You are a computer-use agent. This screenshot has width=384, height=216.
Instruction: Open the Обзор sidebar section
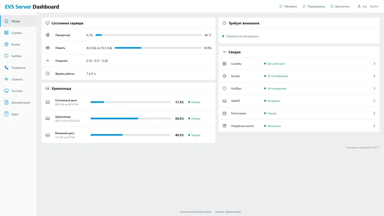point(18,21)
